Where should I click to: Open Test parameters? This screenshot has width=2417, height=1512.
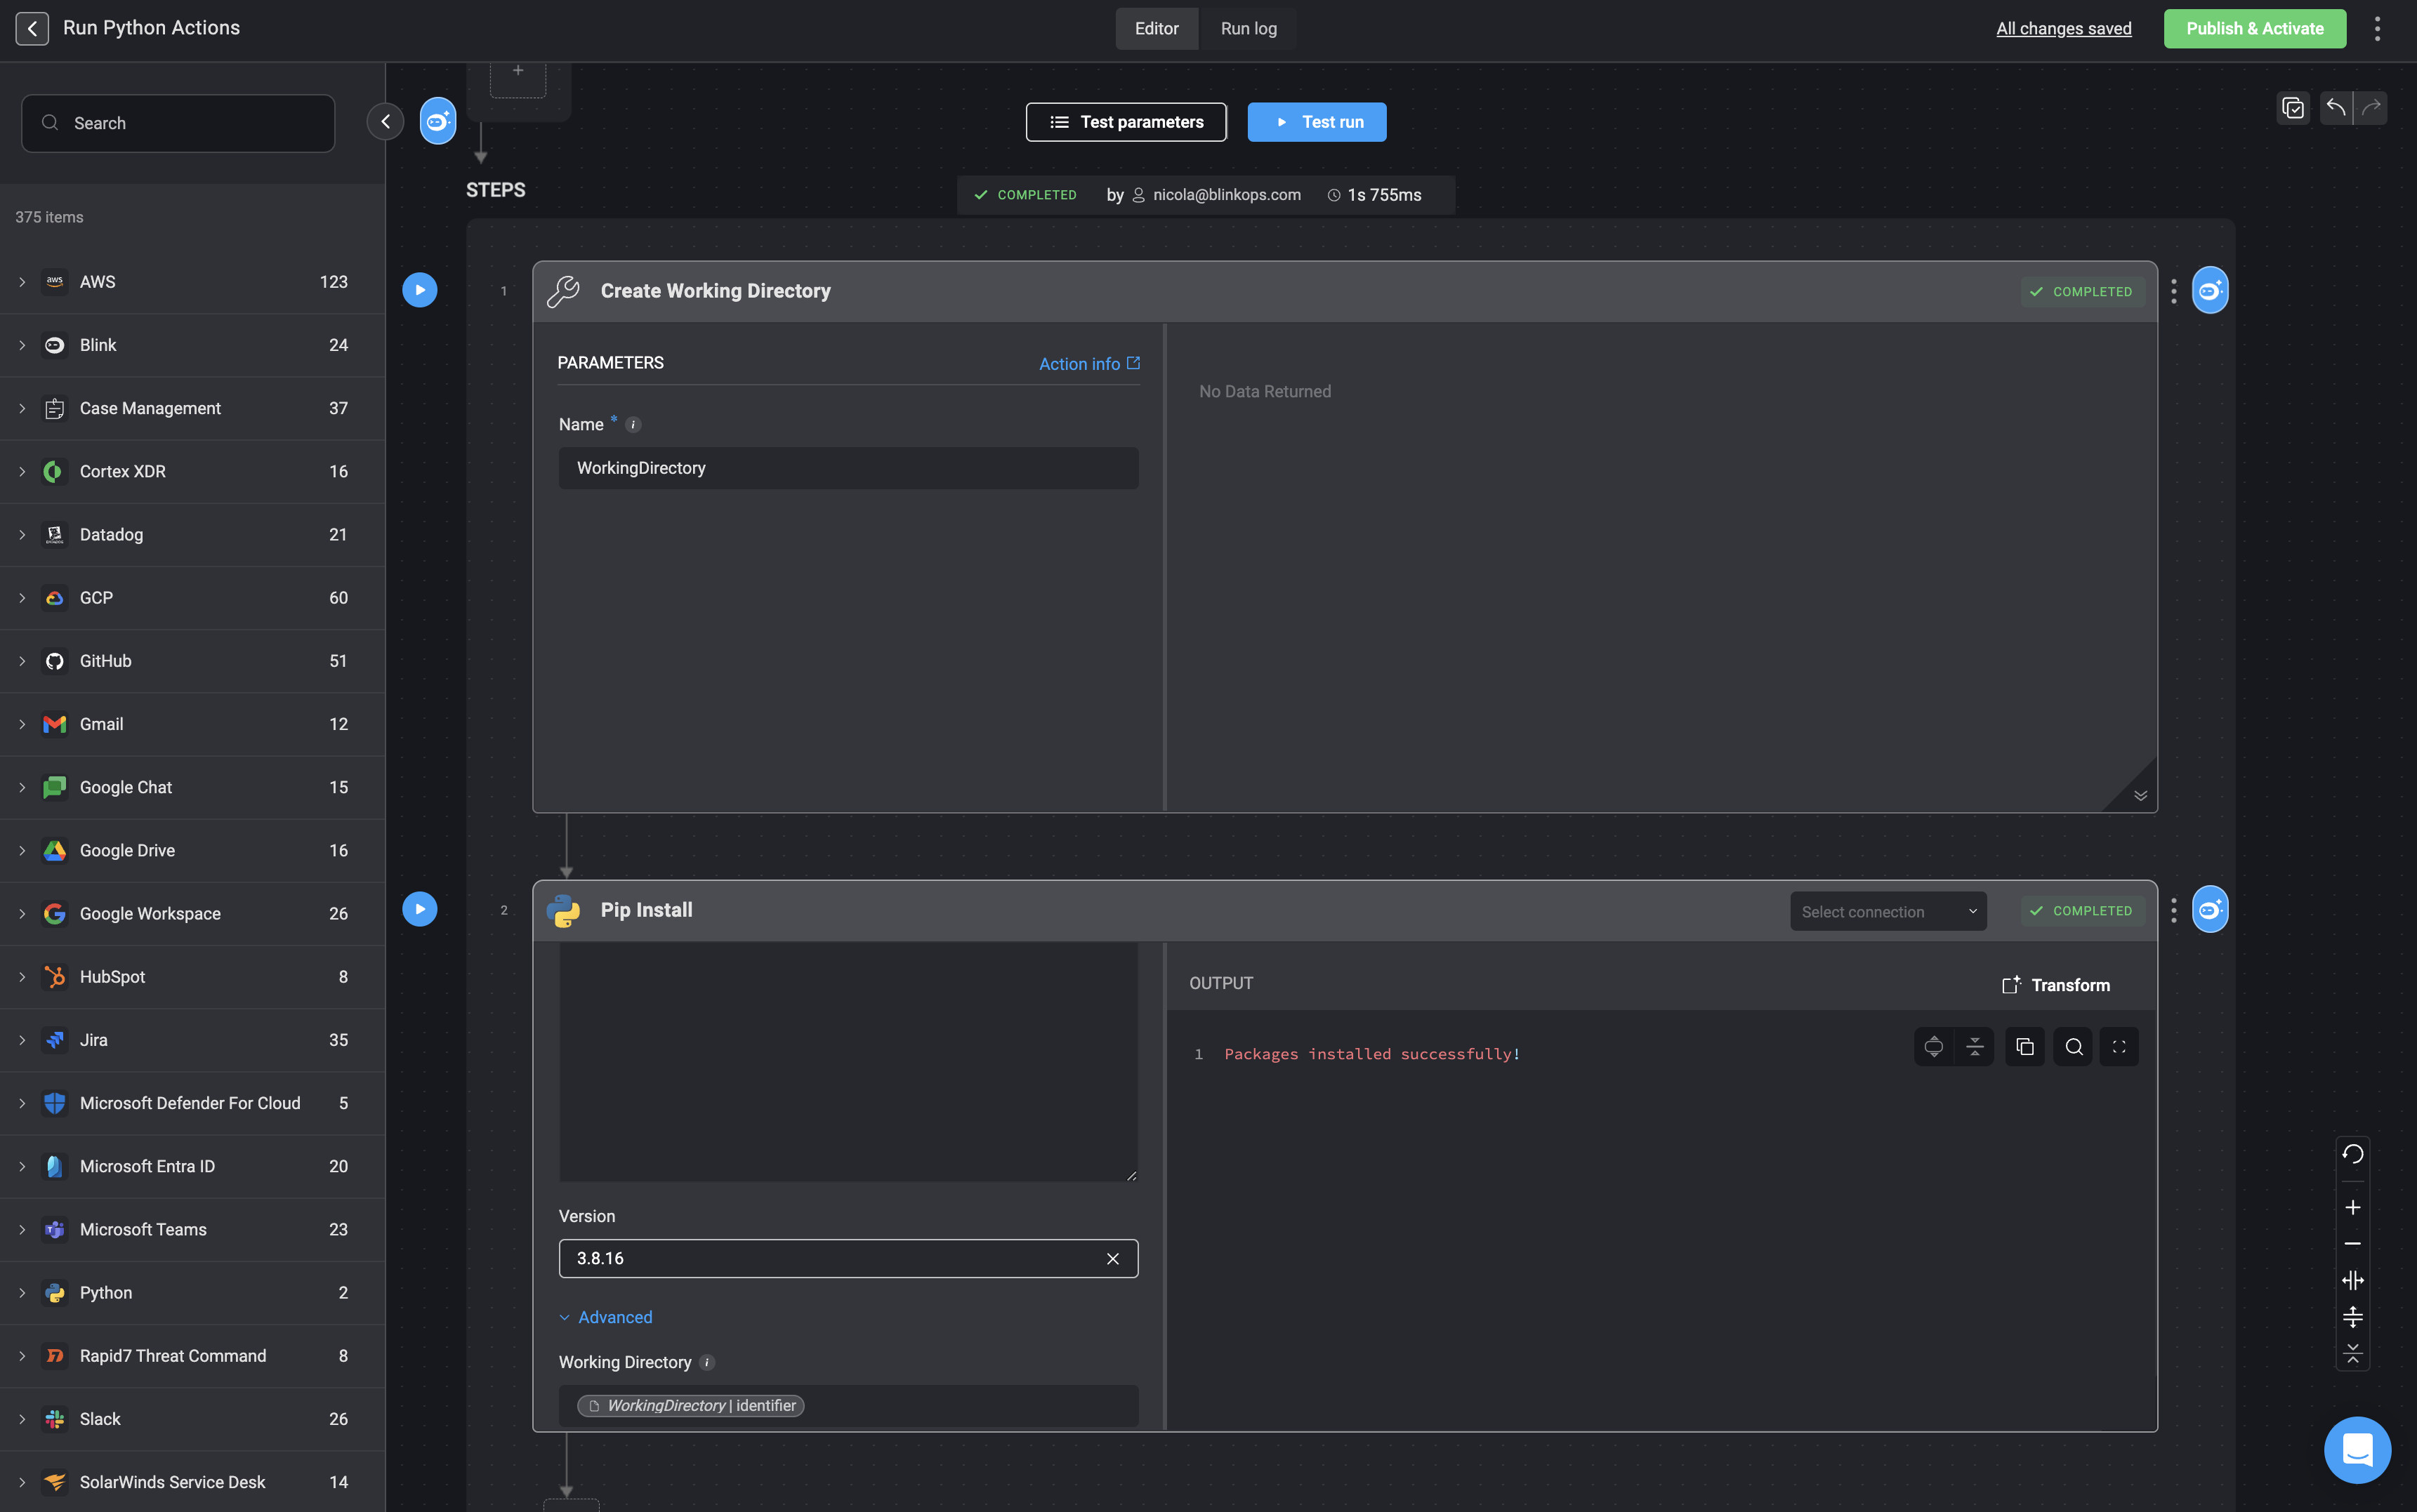click(x=1126, y=122)
